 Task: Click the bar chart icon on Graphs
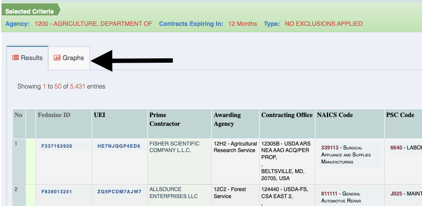click(x=57, y=57)
